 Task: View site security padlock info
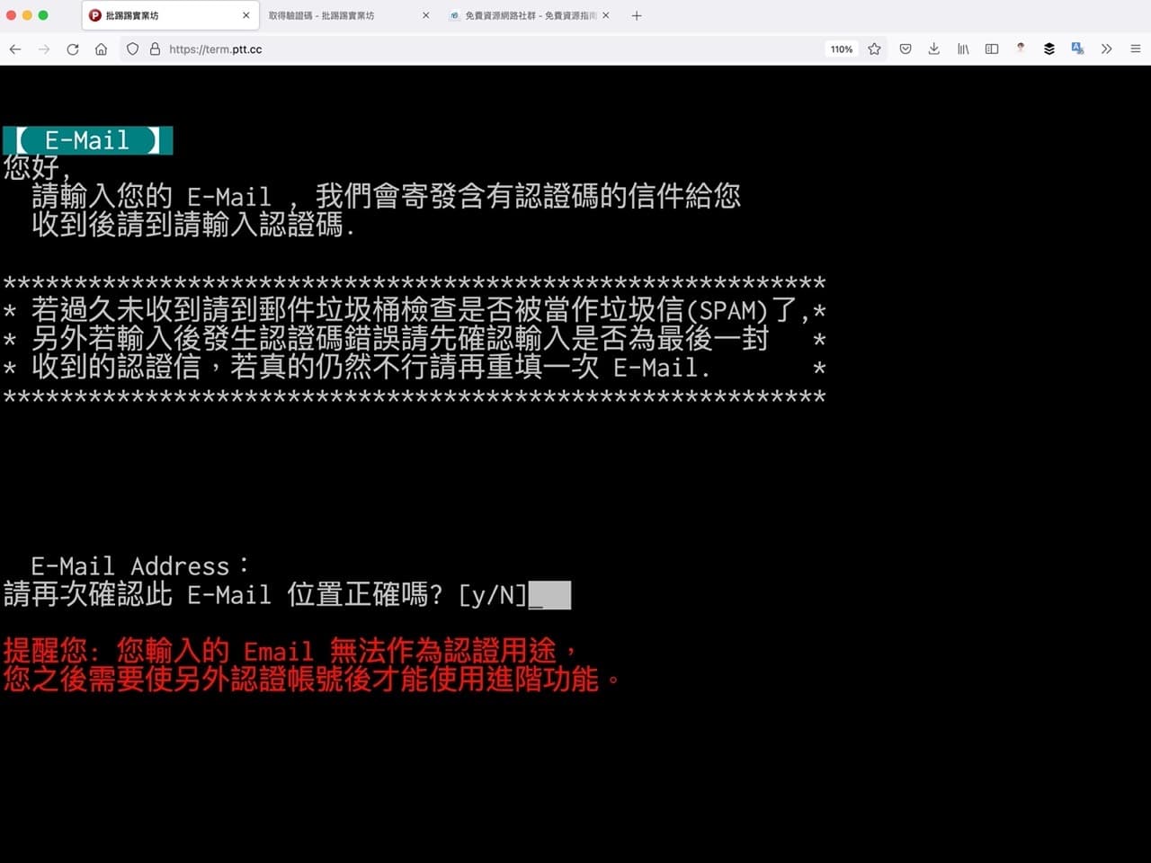[155, 49]
